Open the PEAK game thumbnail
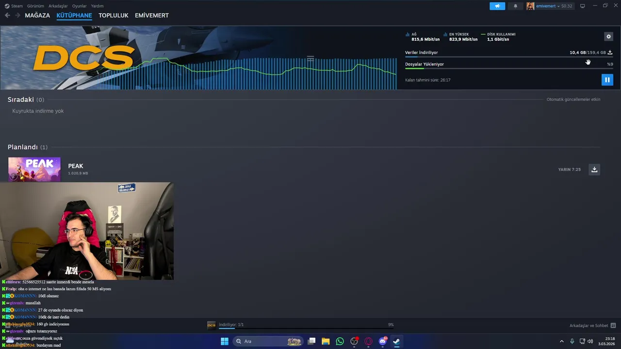The image size is (621, 349). point(34,169)
